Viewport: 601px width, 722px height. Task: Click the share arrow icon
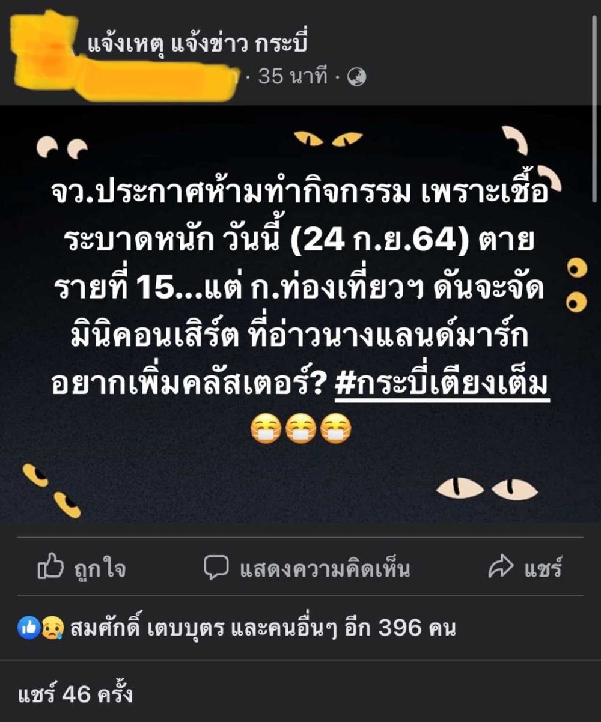(x=501, y=568)
